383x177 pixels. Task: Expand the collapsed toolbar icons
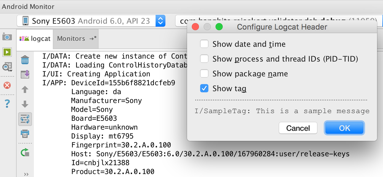pos(26,174)
